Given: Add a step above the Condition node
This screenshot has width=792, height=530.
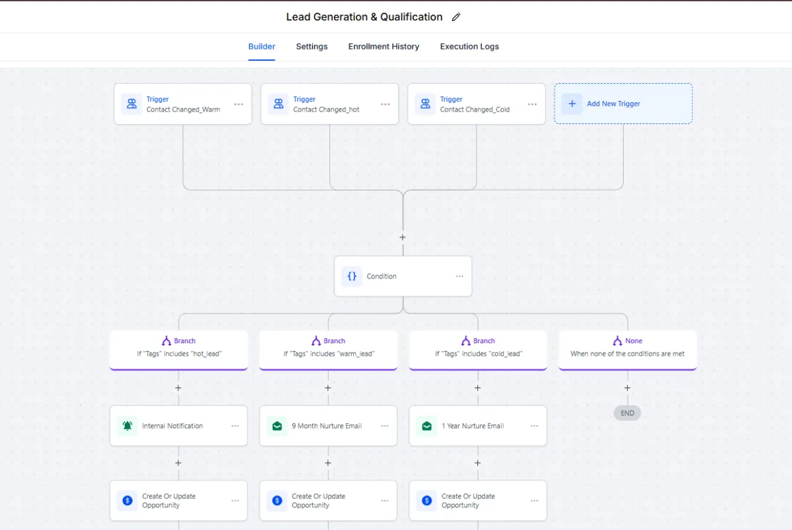Looking at the screenshot, I should click(x=403, y=237).
